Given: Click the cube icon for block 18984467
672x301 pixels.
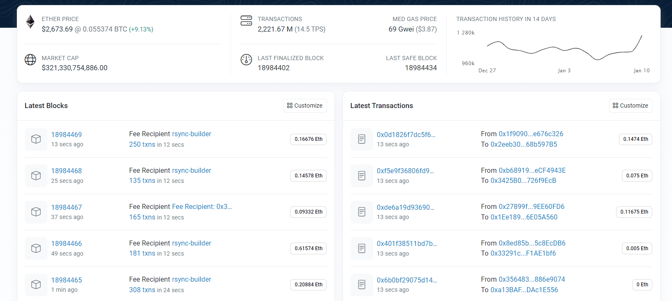Looking at the screenshot, I should click(36, 212).
